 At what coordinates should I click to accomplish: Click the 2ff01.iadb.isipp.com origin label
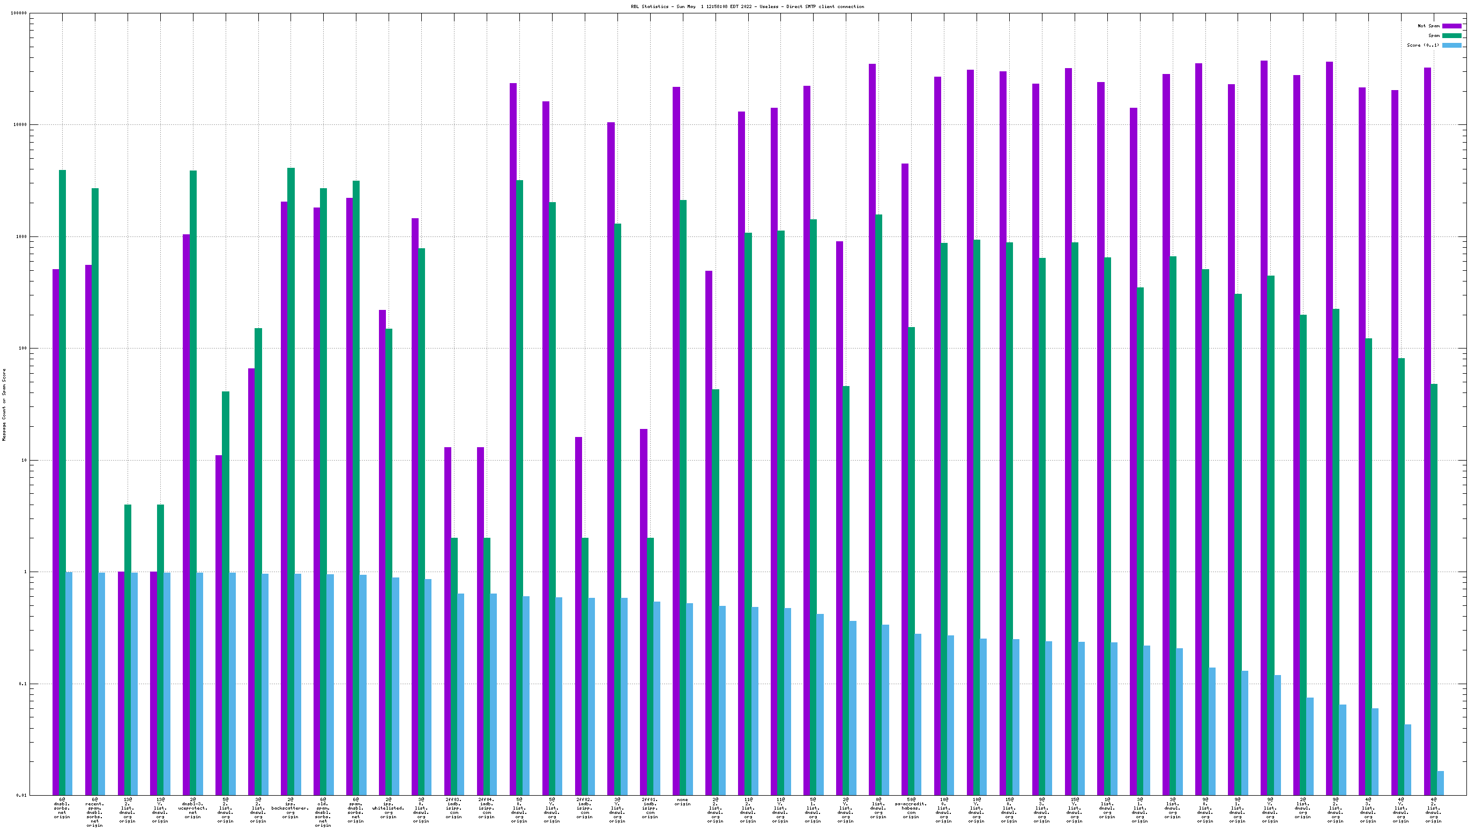tap(649, 807)
